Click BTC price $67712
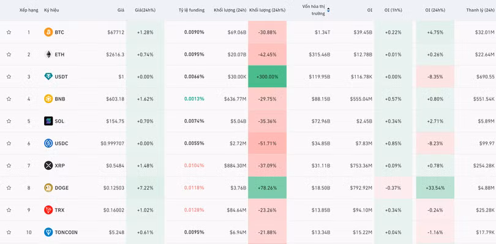The height and width of the screenshot is (244, 496). tap(116, 32)
